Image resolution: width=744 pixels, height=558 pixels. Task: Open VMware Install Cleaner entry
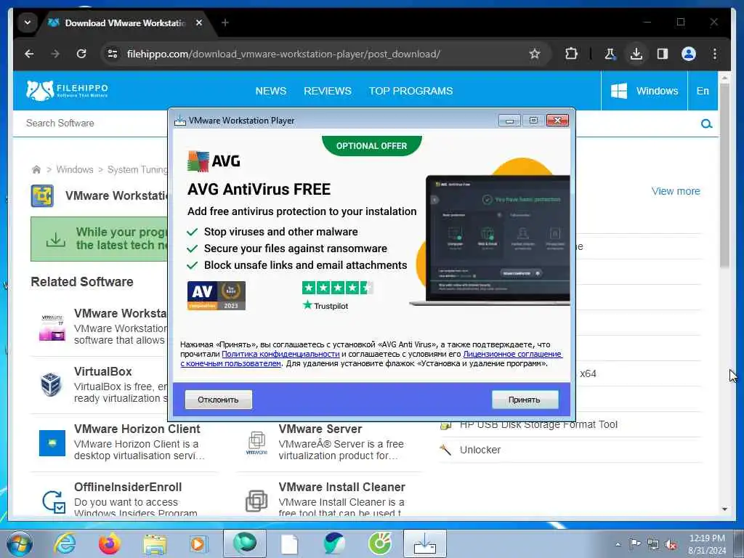click(x=341, y=488)
